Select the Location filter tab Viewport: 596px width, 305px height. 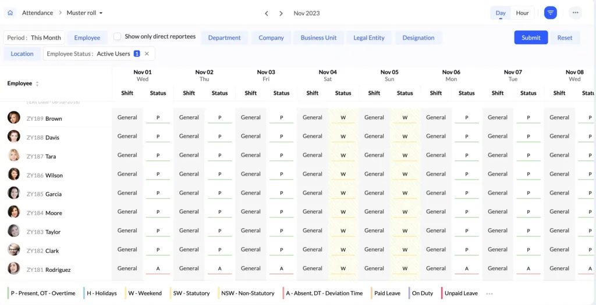pos(22,53)
